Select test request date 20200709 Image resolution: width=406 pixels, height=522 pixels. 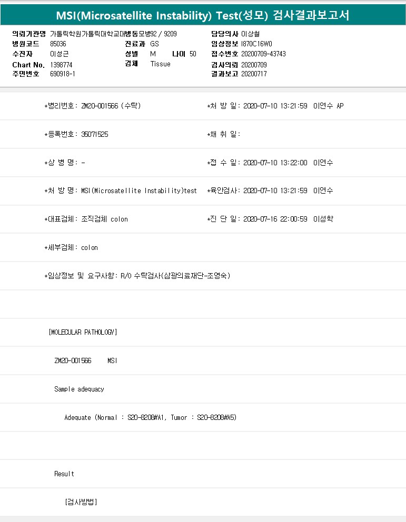pos(254,65)
